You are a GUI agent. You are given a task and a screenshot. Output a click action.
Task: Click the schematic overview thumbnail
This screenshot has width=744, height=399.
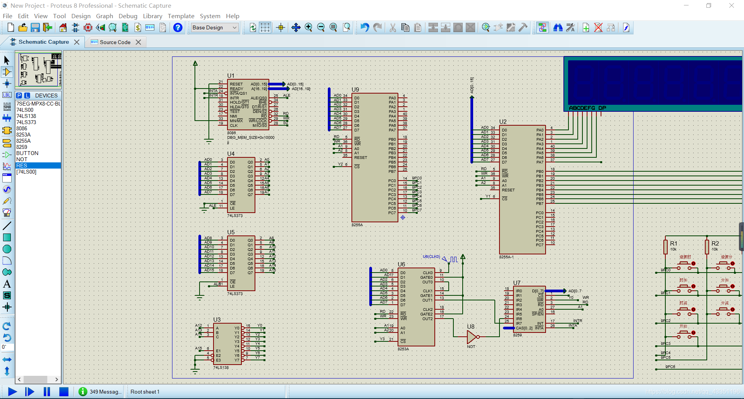[x=38, y=70]
